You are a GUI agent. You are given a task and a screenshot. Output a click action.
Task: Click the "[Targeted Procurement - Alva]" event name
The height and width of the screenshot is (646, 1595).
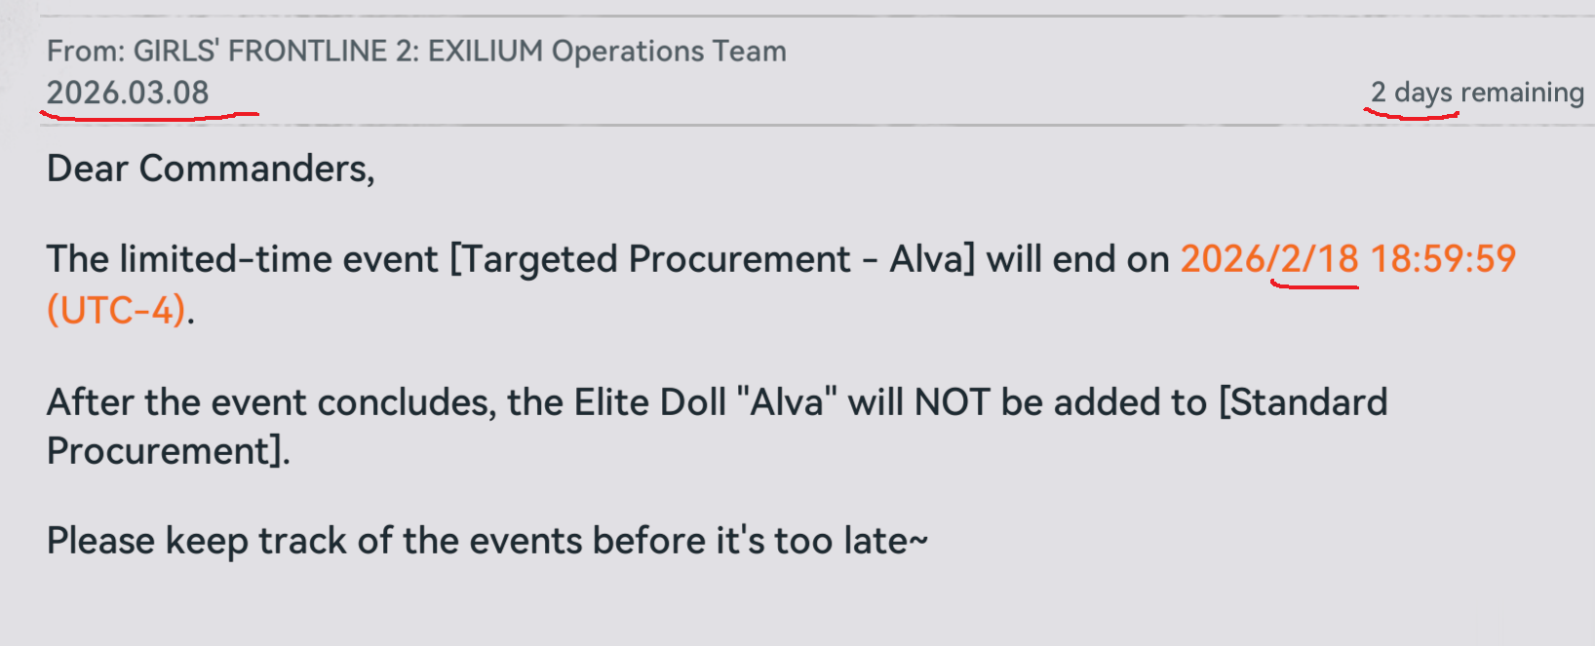click(x=712, y=259)
